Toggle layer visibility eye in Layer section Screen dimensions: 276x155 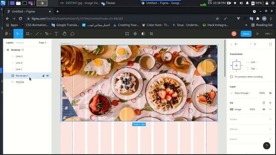(x=270, y=93)
